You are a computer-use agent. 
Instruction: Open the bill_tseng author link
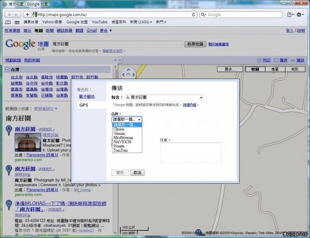(82, 190)
